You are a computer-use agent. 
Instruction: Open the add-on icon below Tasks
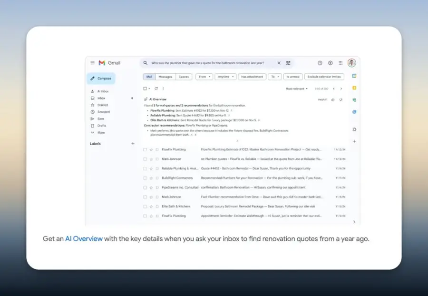pos(354,129)
